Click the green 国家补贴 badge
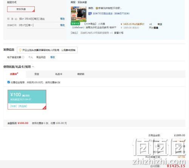 click(75, 24)
